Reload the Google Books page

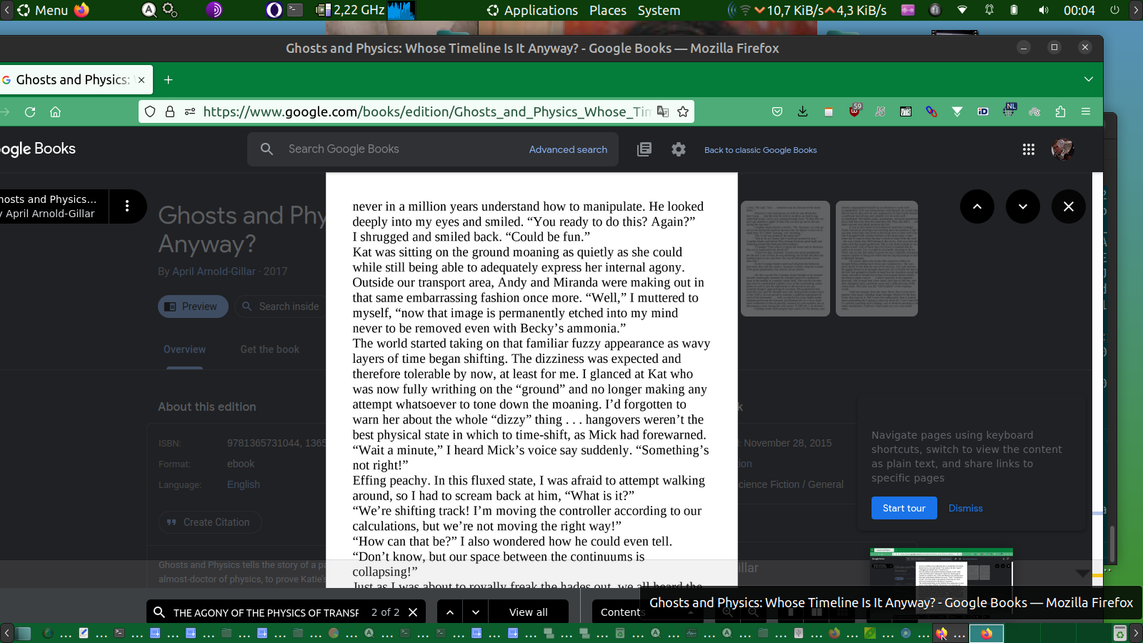[x=30, y=111]
